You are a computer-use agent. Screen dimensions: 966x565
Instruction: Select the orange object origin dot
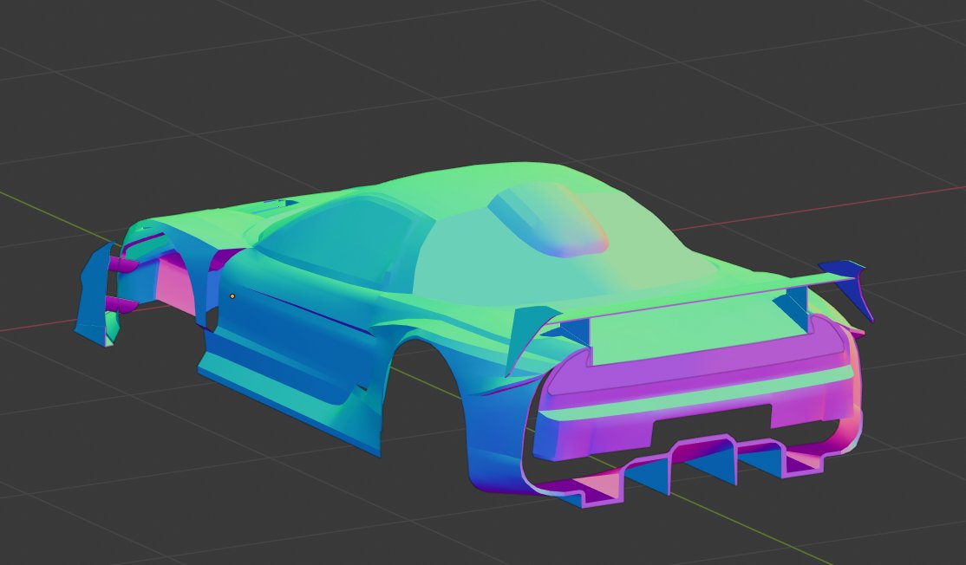(x=232, y=296)
